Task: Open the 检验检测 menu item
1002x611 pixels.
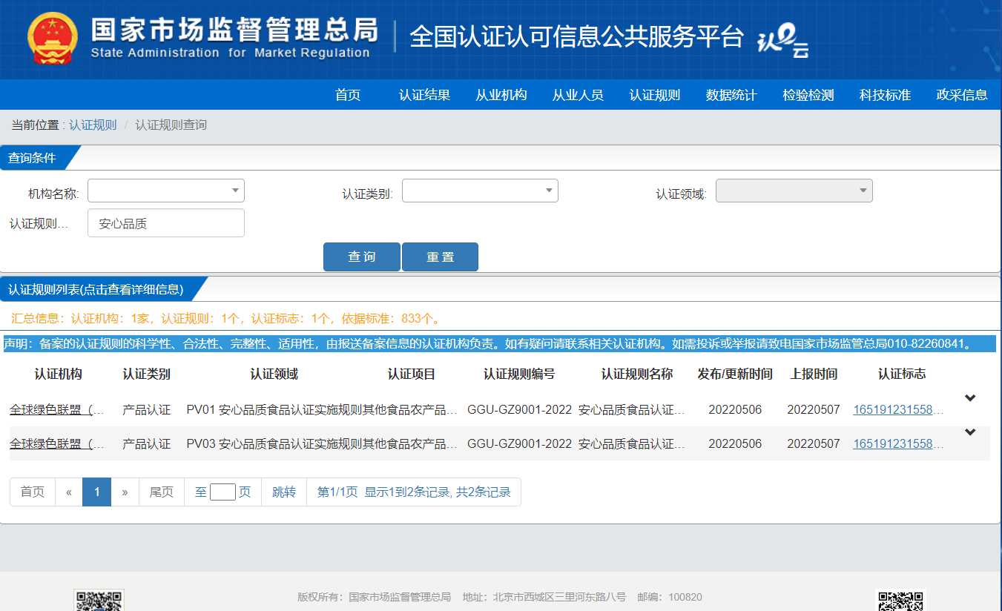Action: coord(807,95)
